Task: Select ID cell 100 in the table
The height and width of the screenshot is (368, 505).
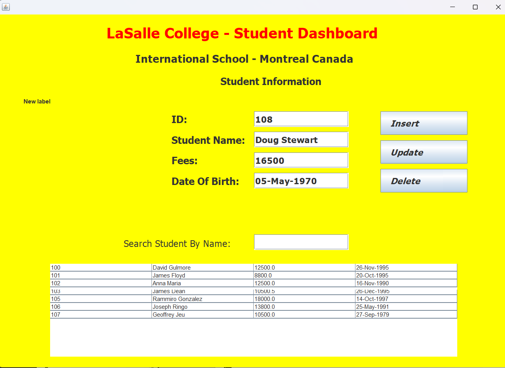Action: (x=101, y=268)
